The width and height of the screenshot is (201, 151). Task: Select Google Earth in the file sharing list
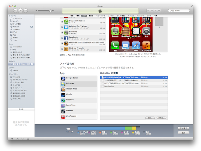79,79
